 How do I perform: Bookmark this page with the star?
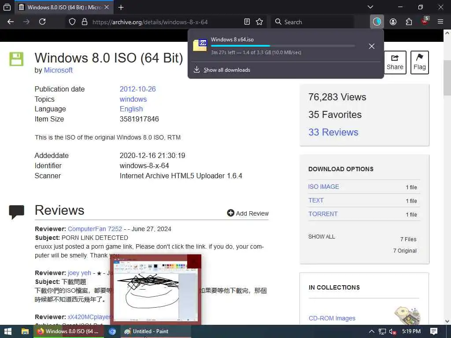point(259,22)
